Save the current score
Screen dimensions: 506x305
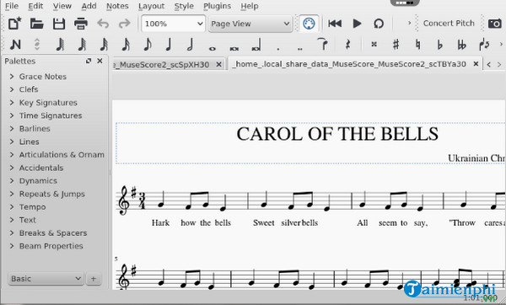click(x=59, y=24)
